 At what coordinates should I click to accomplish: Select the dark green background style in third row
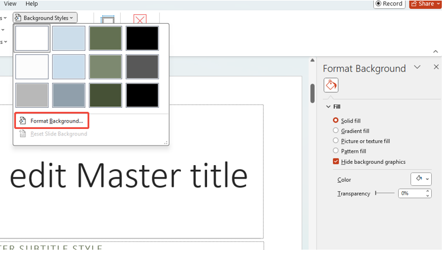click(105, 95)
